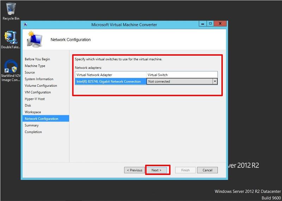This screenshot has width=282, height=201.
Task: Close the Virtual Machine Converter window
Action: [x=220, y=24]
